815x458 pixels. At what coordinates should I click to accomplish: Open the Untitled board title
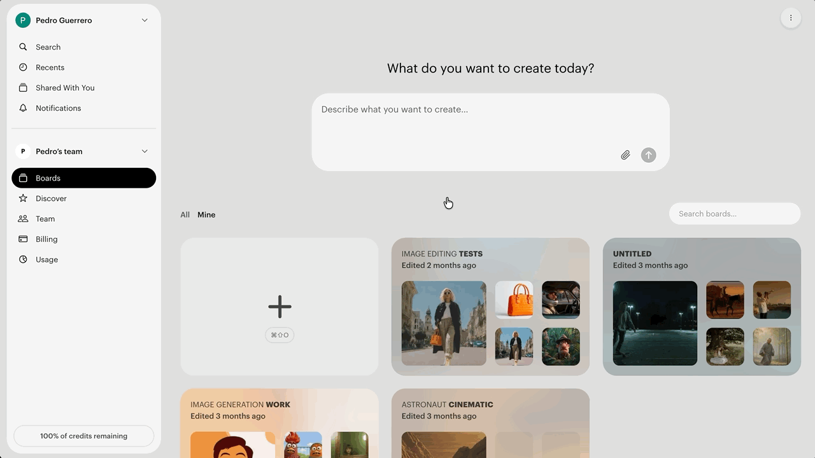(x=632, y=254)
